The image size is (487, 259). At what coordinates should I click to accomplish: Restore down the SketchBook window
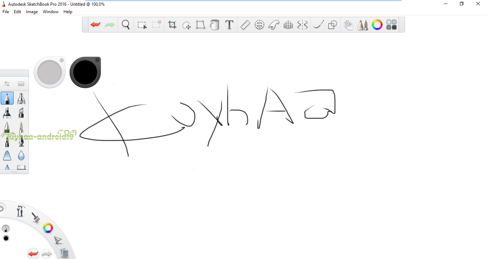click(x=462, y=4)
